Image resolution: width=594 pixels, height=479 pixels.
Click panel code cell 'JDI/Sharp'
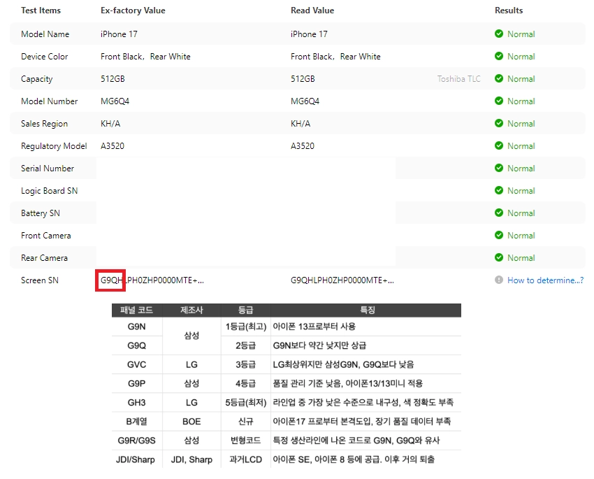coord(136,459)
